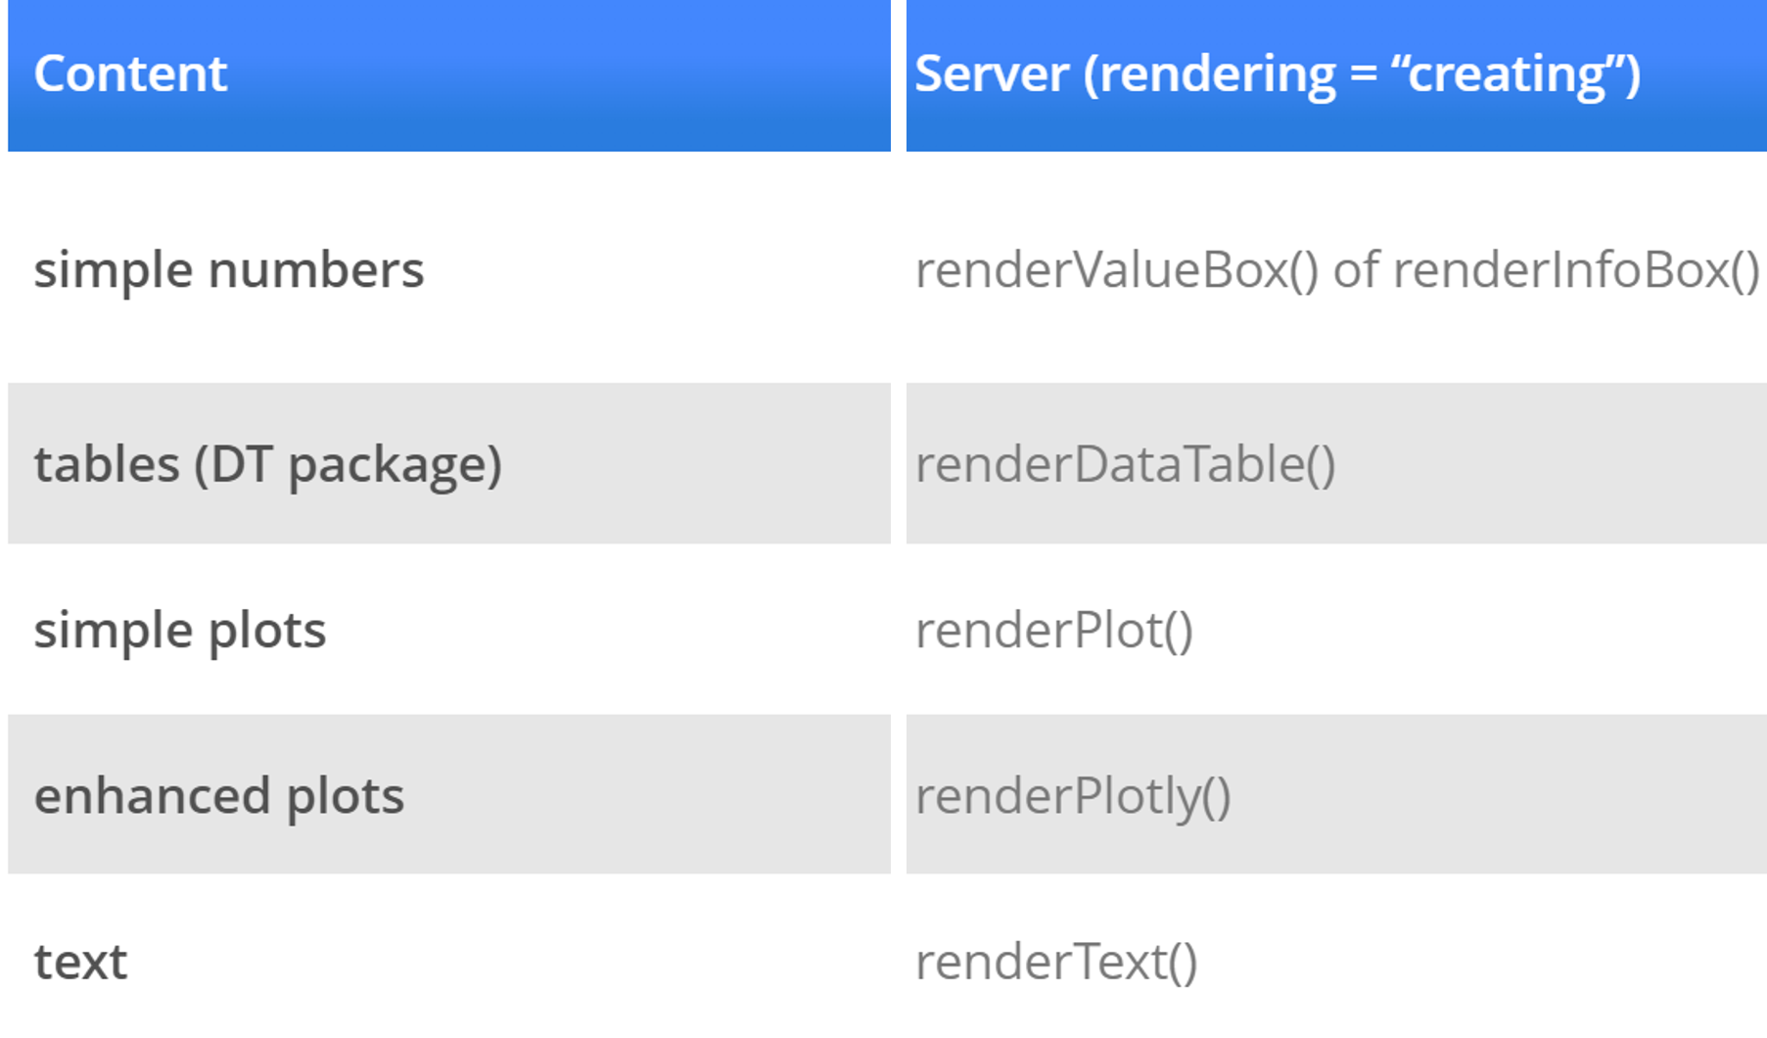
Task: Click the Content column header
Action: (130, 74)
